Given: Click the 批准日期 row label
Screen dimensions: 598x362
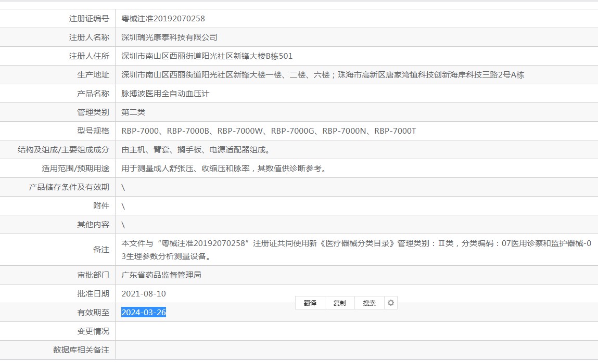Looking at the screenshot, I should [93, 294].
